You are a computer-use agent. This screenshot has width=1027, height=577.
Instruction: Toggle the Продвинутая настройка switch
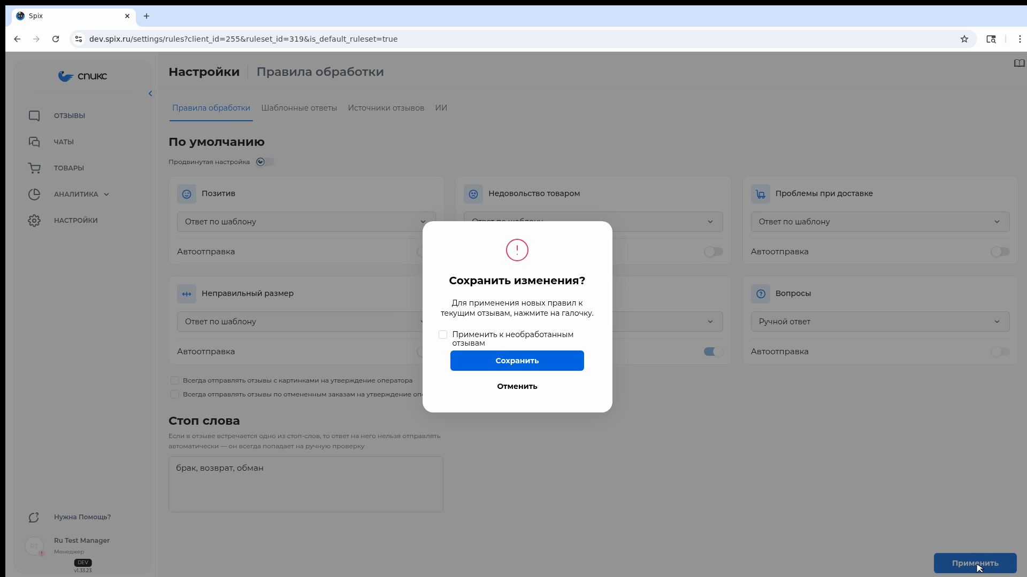tap(265, 162)
